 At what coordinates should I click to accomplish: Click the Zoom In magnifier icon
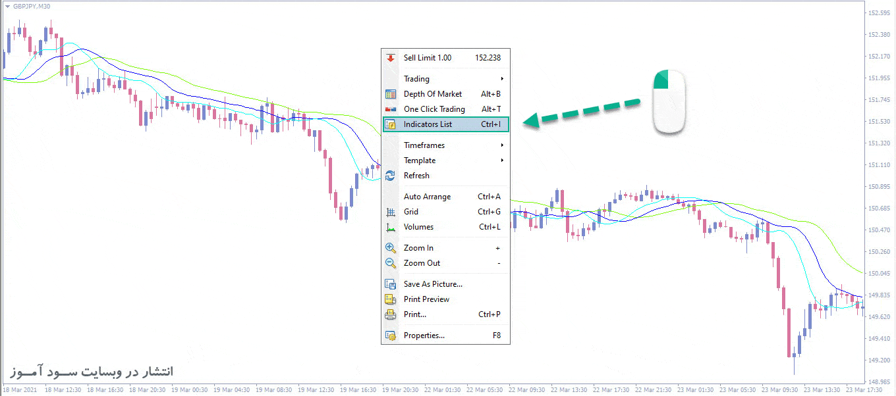tap(391, 248)
